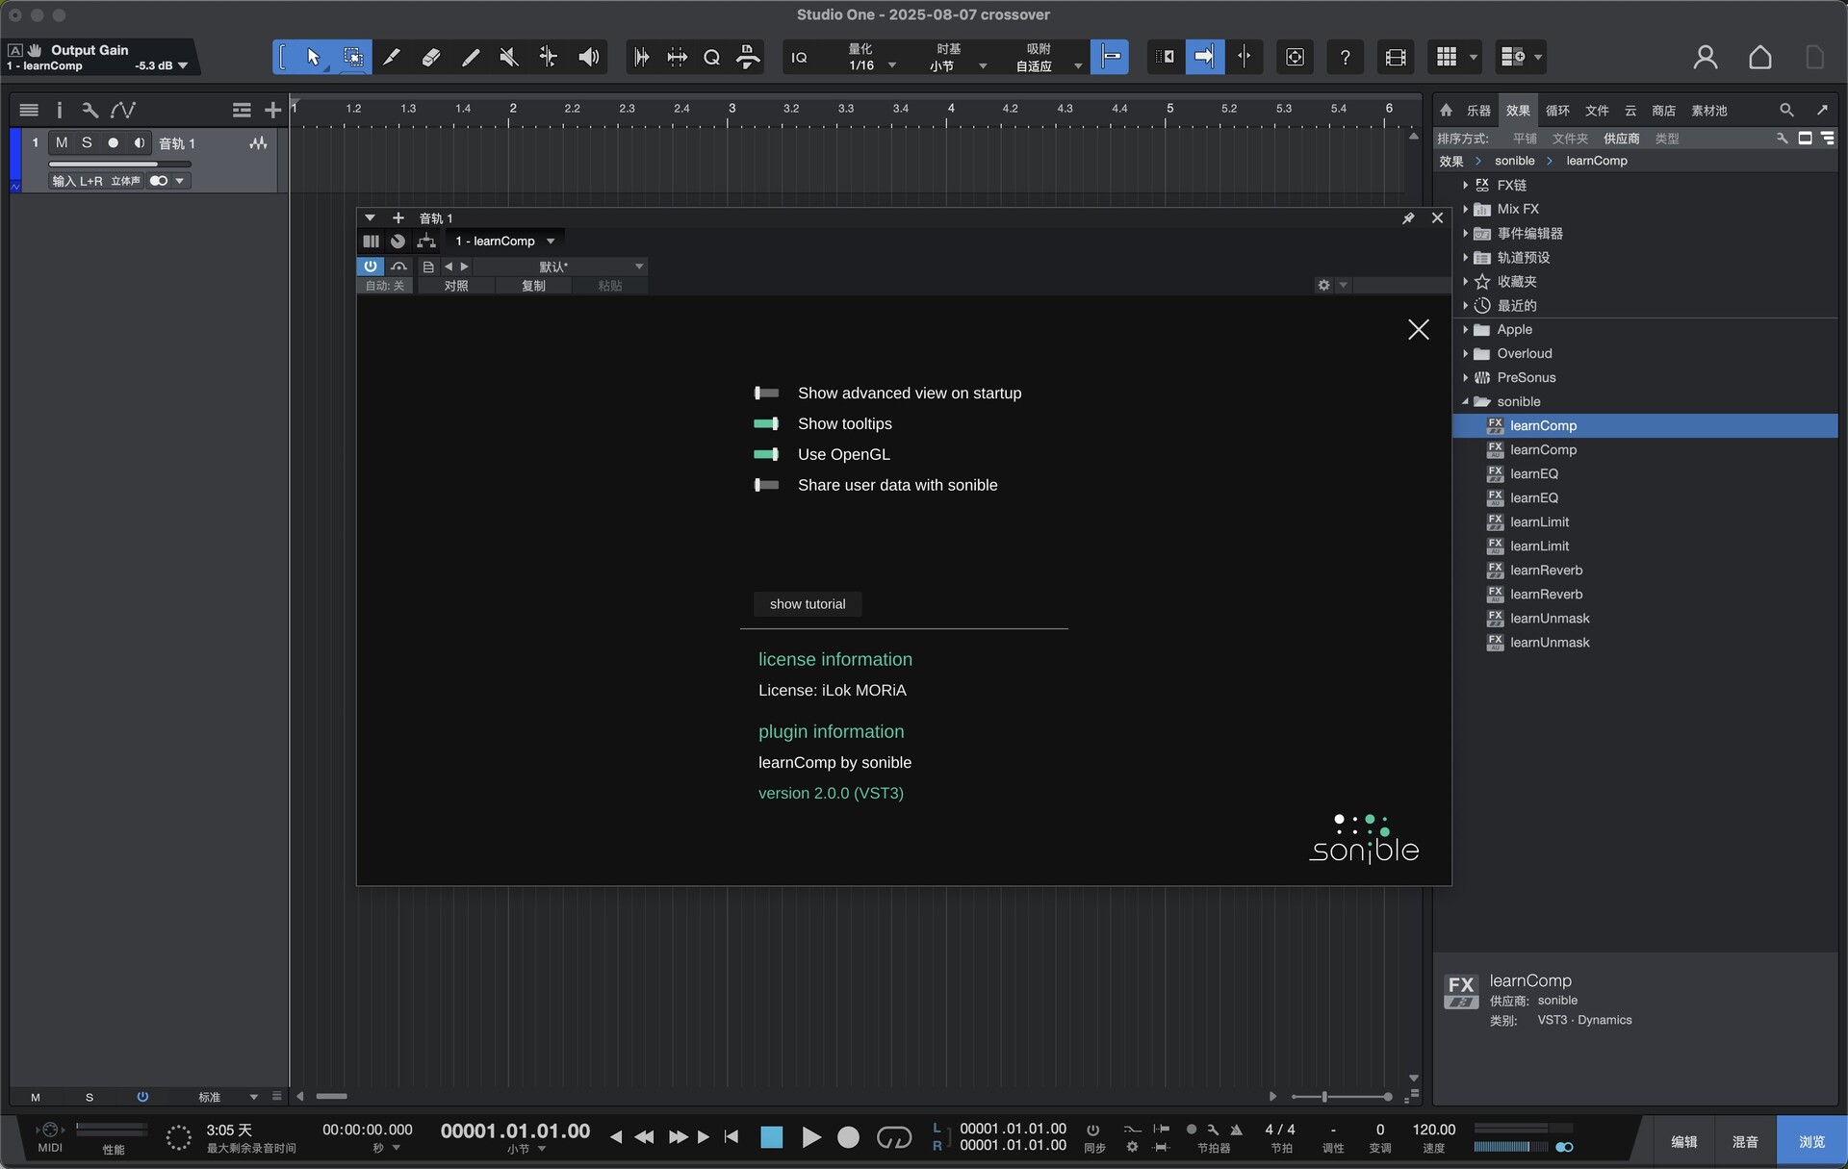The width and height of the screenshot is (1848, 1169).
Task: Toggle Use OpenGL switch
Action: (x=766, y=454)
